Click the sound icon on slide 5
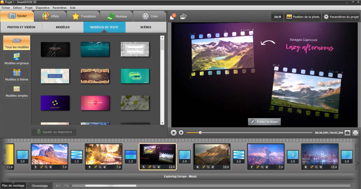The width and height of the screenshot is (361, 189). (159, 167)
